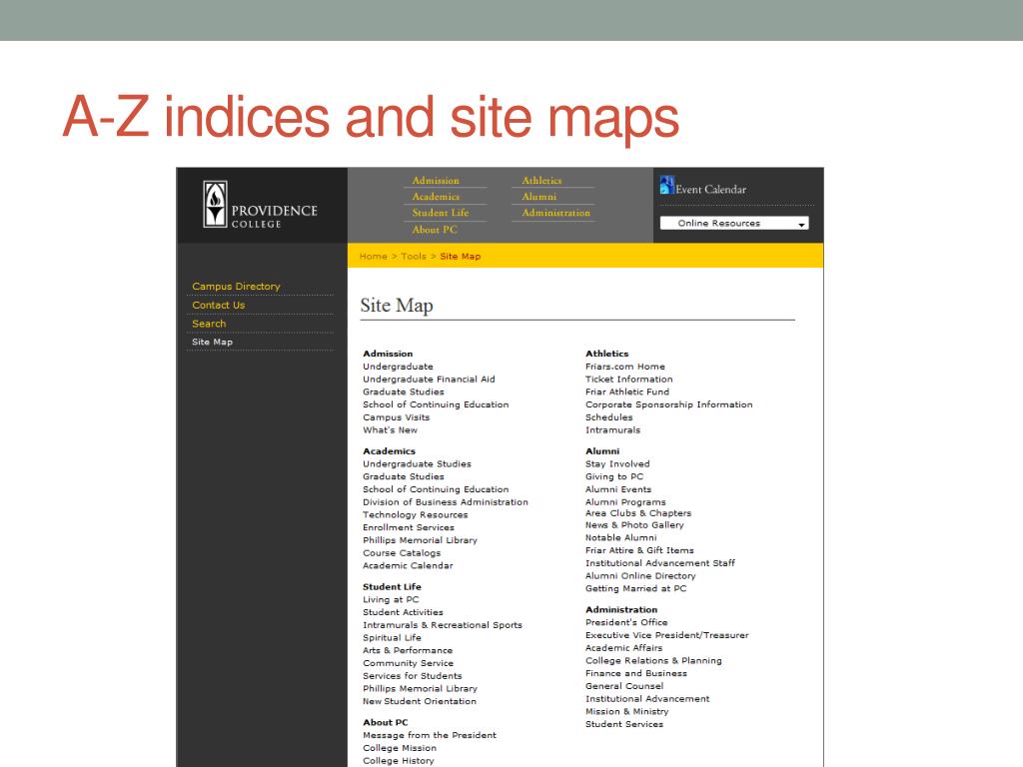Click the Athletics section heading
Viewport: 1023px width, 767px height.
pos(606,354)
